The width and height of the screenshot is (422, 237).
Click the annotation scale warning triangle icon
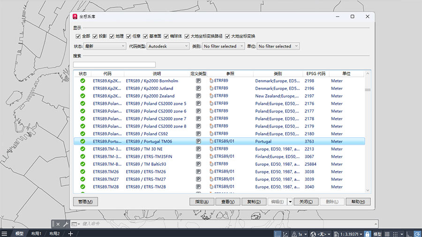coord(294,234)
